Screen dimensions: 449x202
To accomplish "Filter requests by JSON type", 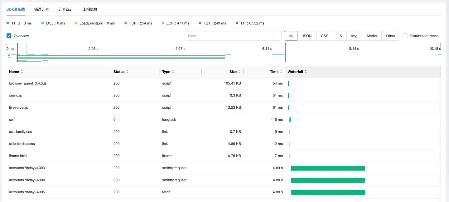I will 307,36.
